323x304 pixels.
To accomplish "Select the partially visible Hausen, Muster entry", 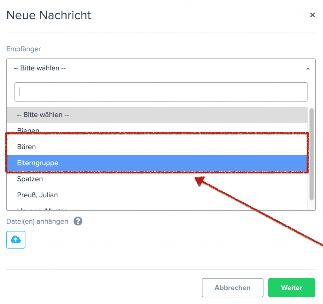I will (x=157, y=208).
